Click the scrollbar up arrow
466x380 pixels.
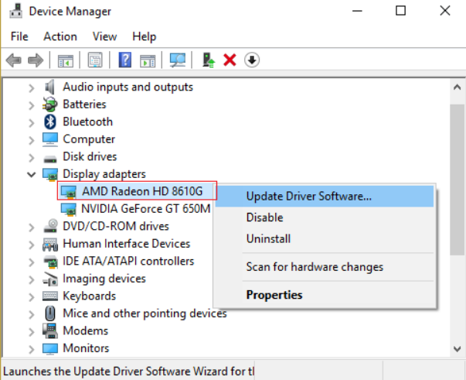[x=457, y=87]
